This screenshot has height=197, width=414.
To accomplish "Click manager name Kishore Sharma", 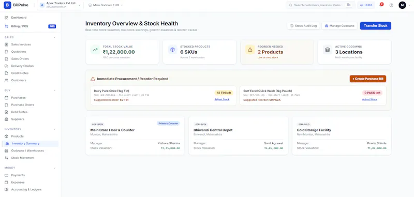I will pyautogui.click(x=169, y=143).
